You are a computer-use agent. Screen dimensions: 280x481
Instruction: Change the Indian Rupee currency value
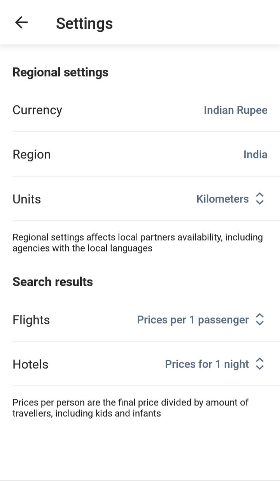[236, 110]
